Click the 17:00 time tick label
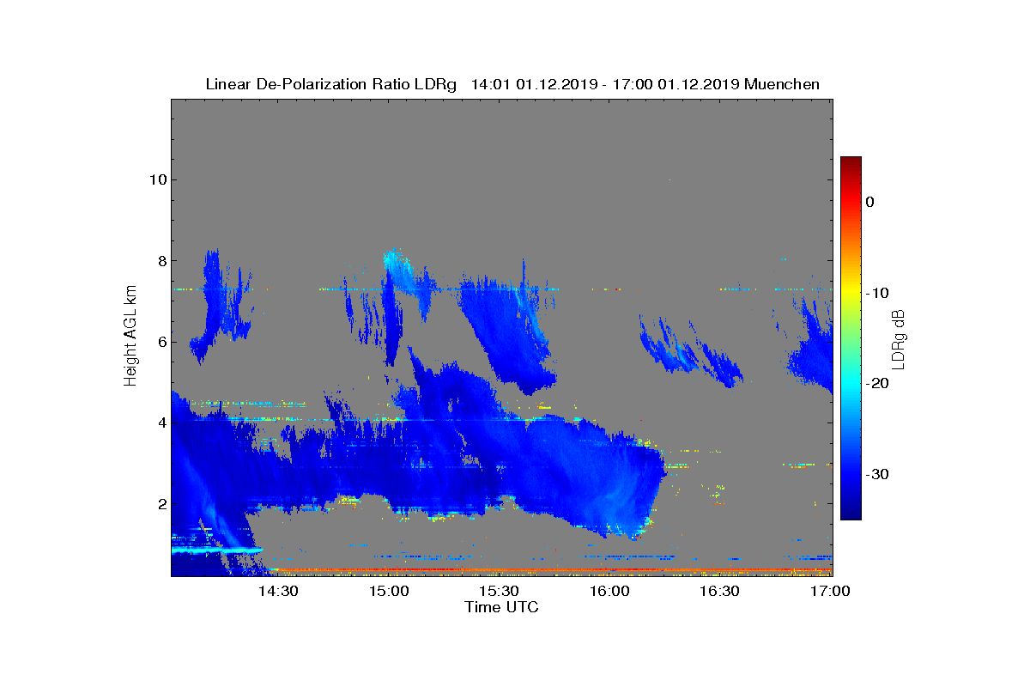This screenshot has height=687, width=1030. coord(830,591)
